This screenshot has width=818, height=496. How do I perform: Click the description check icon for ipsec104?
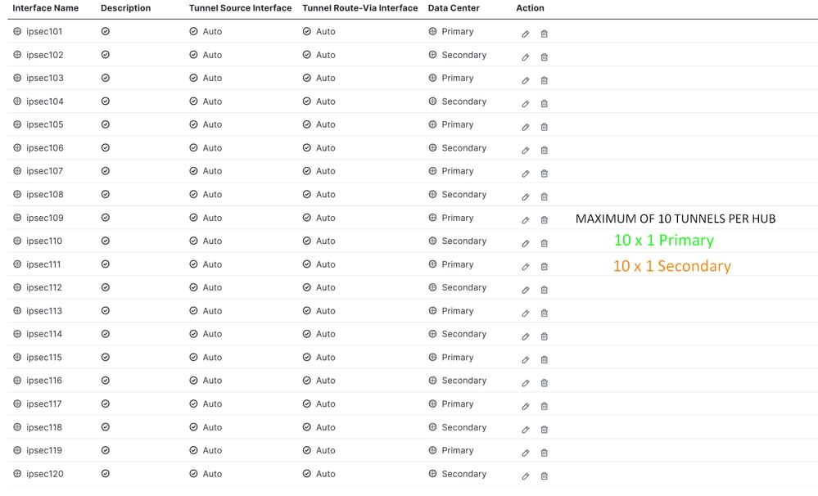click(x=105, y=101)
